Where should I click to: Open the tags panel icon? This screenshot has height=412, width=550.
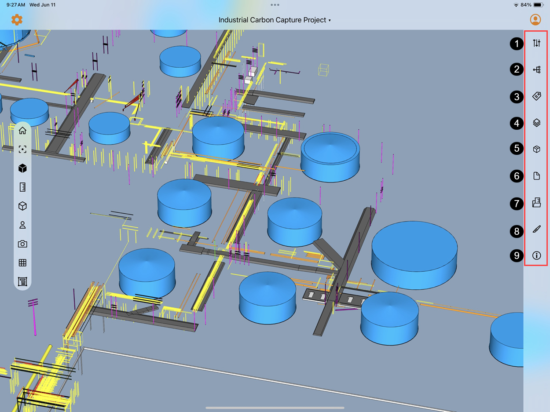click(536, 96)
